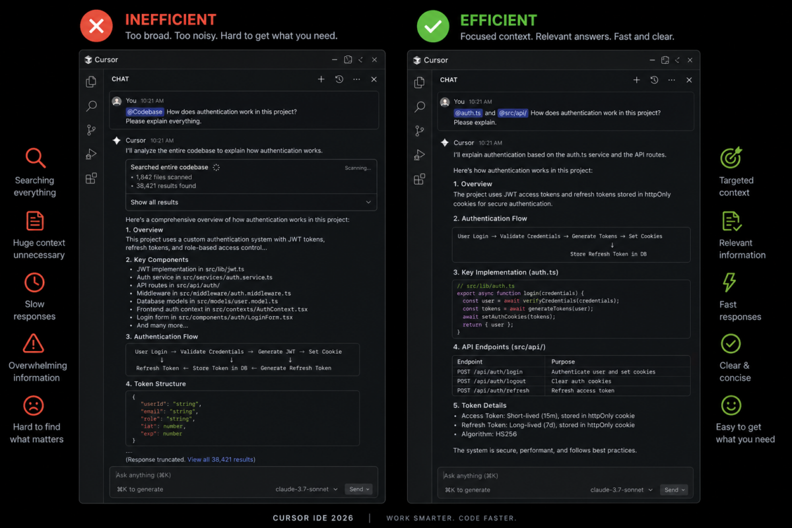This screenshot has width=792, height=528.
Task: Click the Targeted context bullseye icon
Action: [731, 157]
